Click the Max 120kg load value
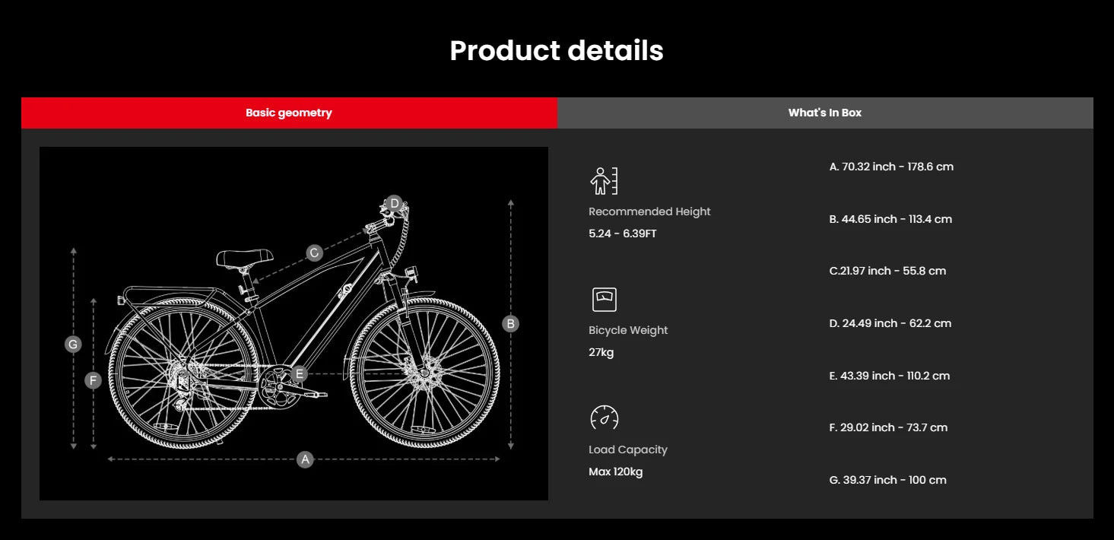 coord(615,472)
